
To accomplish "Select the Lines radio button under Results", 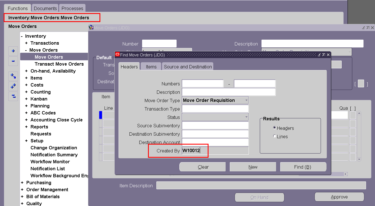I will (x=275, y=136).
